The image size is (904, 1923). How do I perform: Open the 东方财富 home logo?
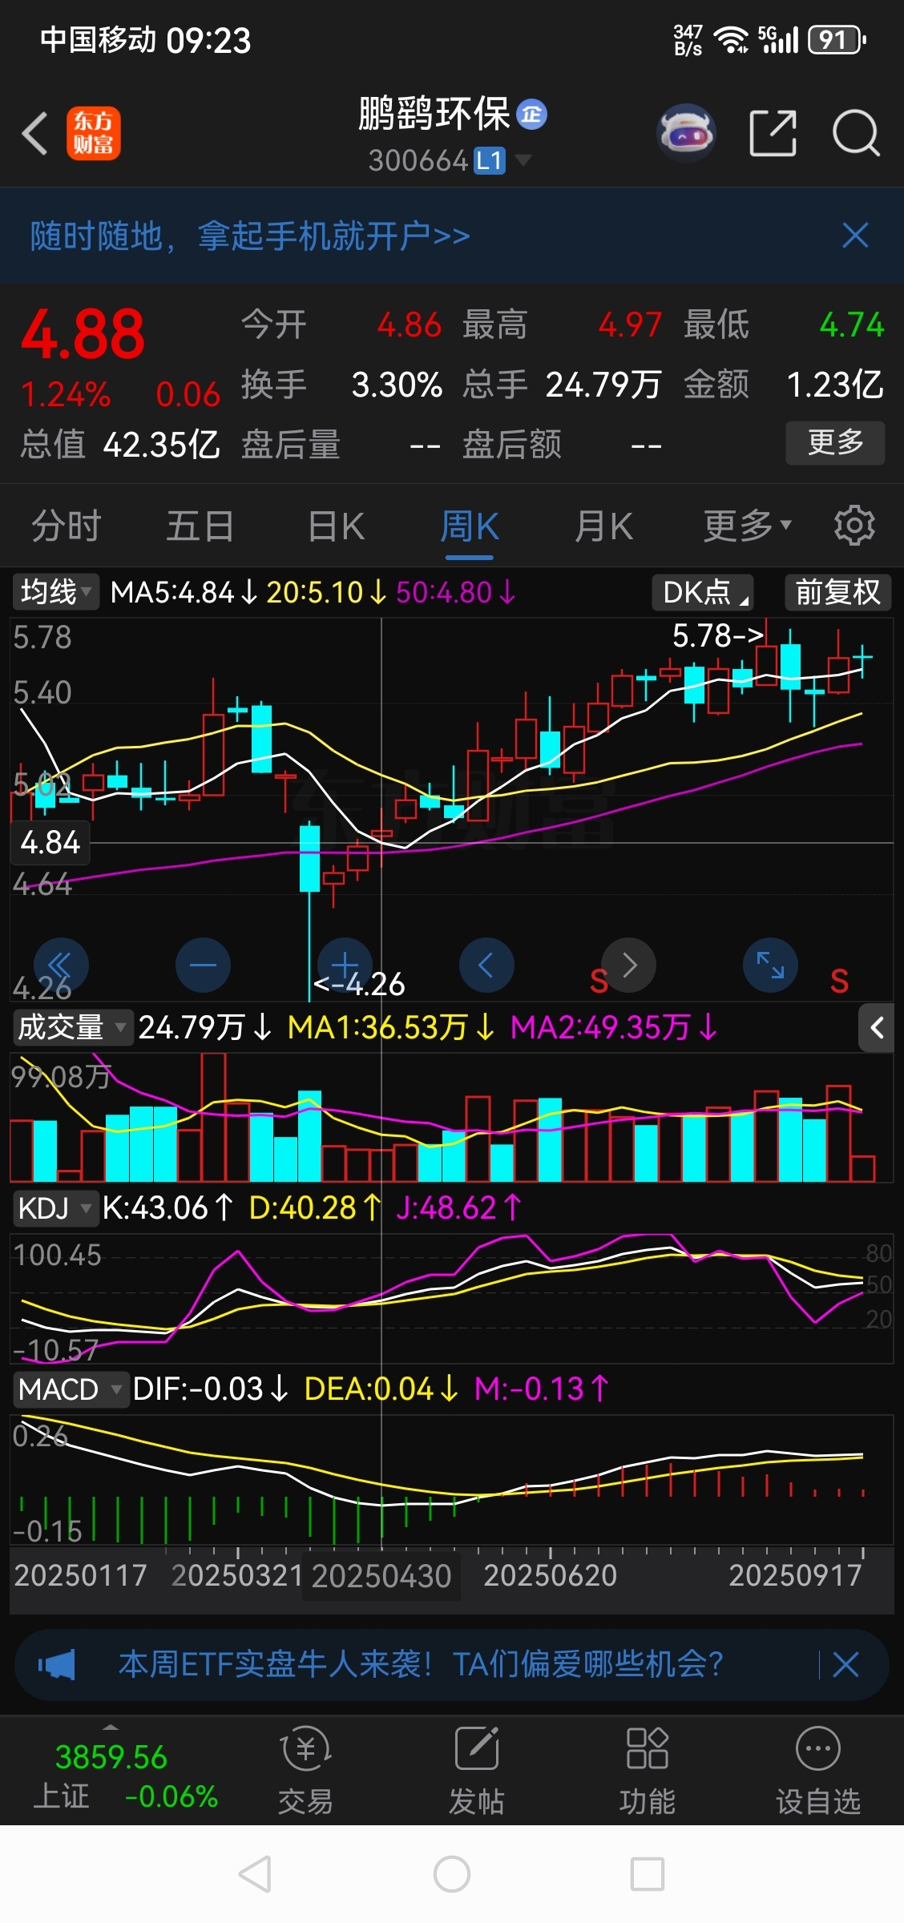(x=93, y=133)
